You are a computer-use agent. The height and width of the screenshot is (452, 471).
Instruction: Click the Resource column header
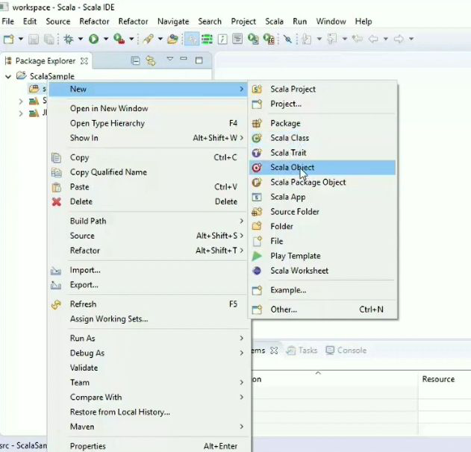click(x=438, y=379)
